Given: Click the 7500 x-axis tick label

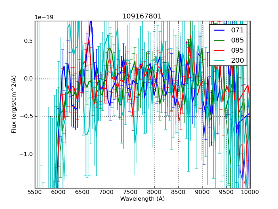Looking at the screenshot, I should tap(131, 192).
